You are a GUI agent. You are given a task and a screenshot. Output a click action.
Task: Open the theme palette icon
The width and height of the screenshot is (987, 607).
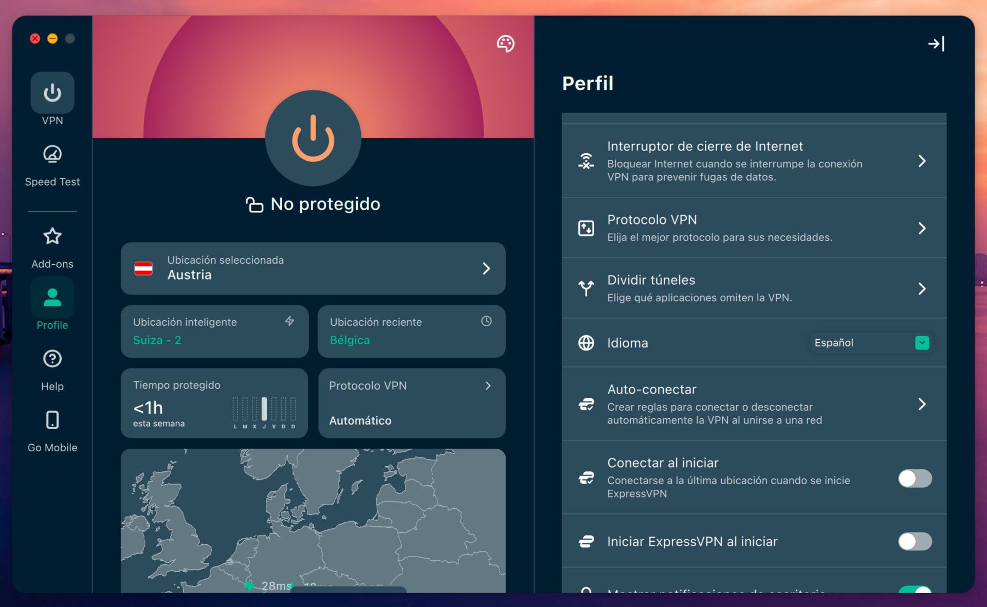(x=505, y=44)
